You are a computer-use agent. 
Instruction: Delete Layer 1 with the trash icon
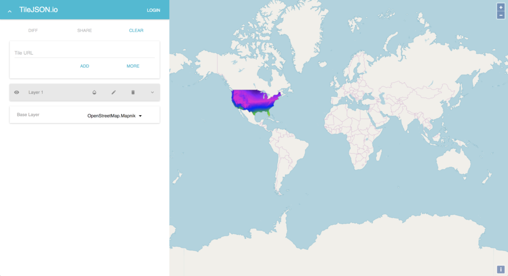point(133,92)
